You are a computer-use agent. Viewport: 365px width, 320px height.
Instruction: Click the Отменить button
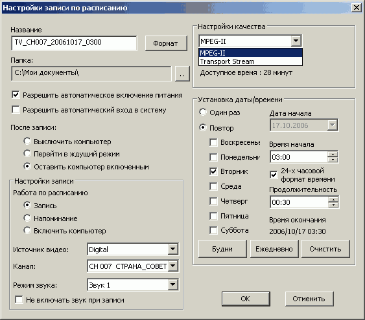309,299
